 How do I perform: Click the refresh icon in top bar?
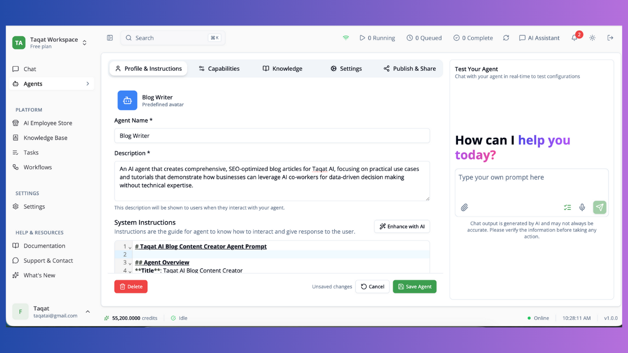[506, 38]
